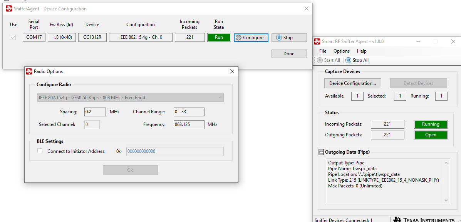Click scroll-down arrow in Outgoing Data box
Viewport: 461px width, 222px height.
(446, 200)
